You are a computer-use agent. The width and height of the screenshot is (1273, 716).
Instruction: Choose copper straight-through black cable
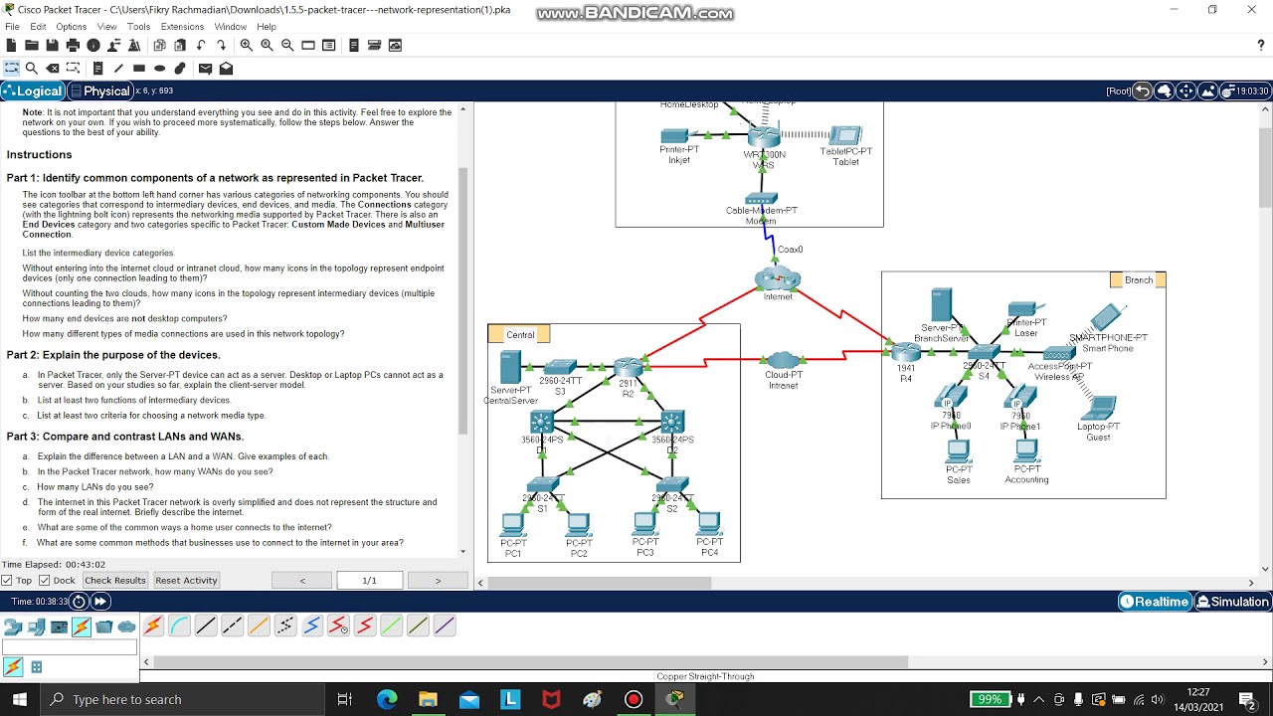pyautogui.click(x=206, y=626)
